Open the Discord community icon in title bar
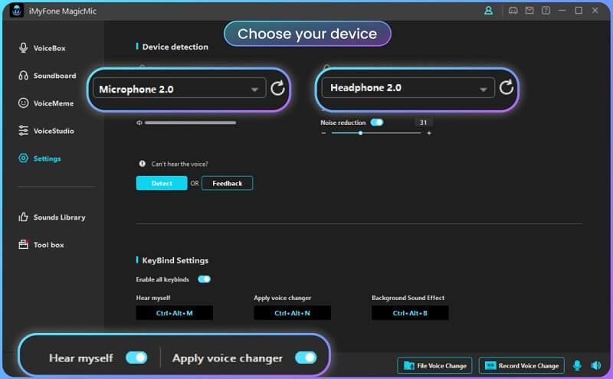This screenshot has height=379, width=613. pos(513,11)
